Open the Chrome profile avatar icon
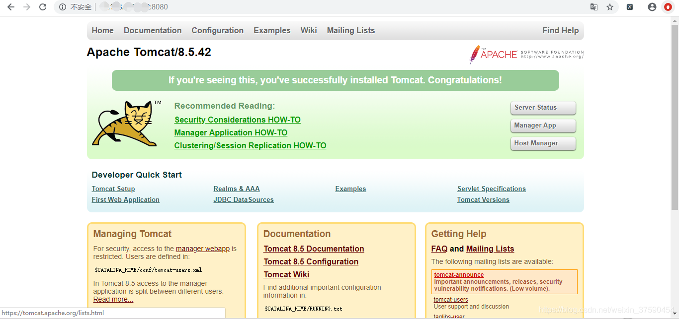Viewport: 679px width, 319px height. (x=652, y=7)
